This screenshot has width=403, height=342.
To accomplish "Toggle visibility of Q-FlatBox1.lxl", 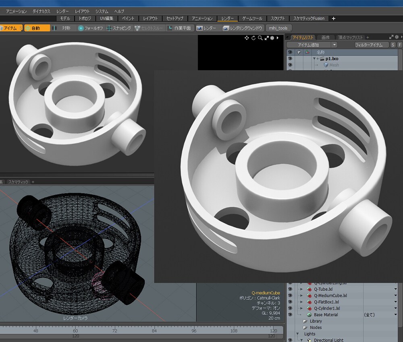I will coord(290,302).
